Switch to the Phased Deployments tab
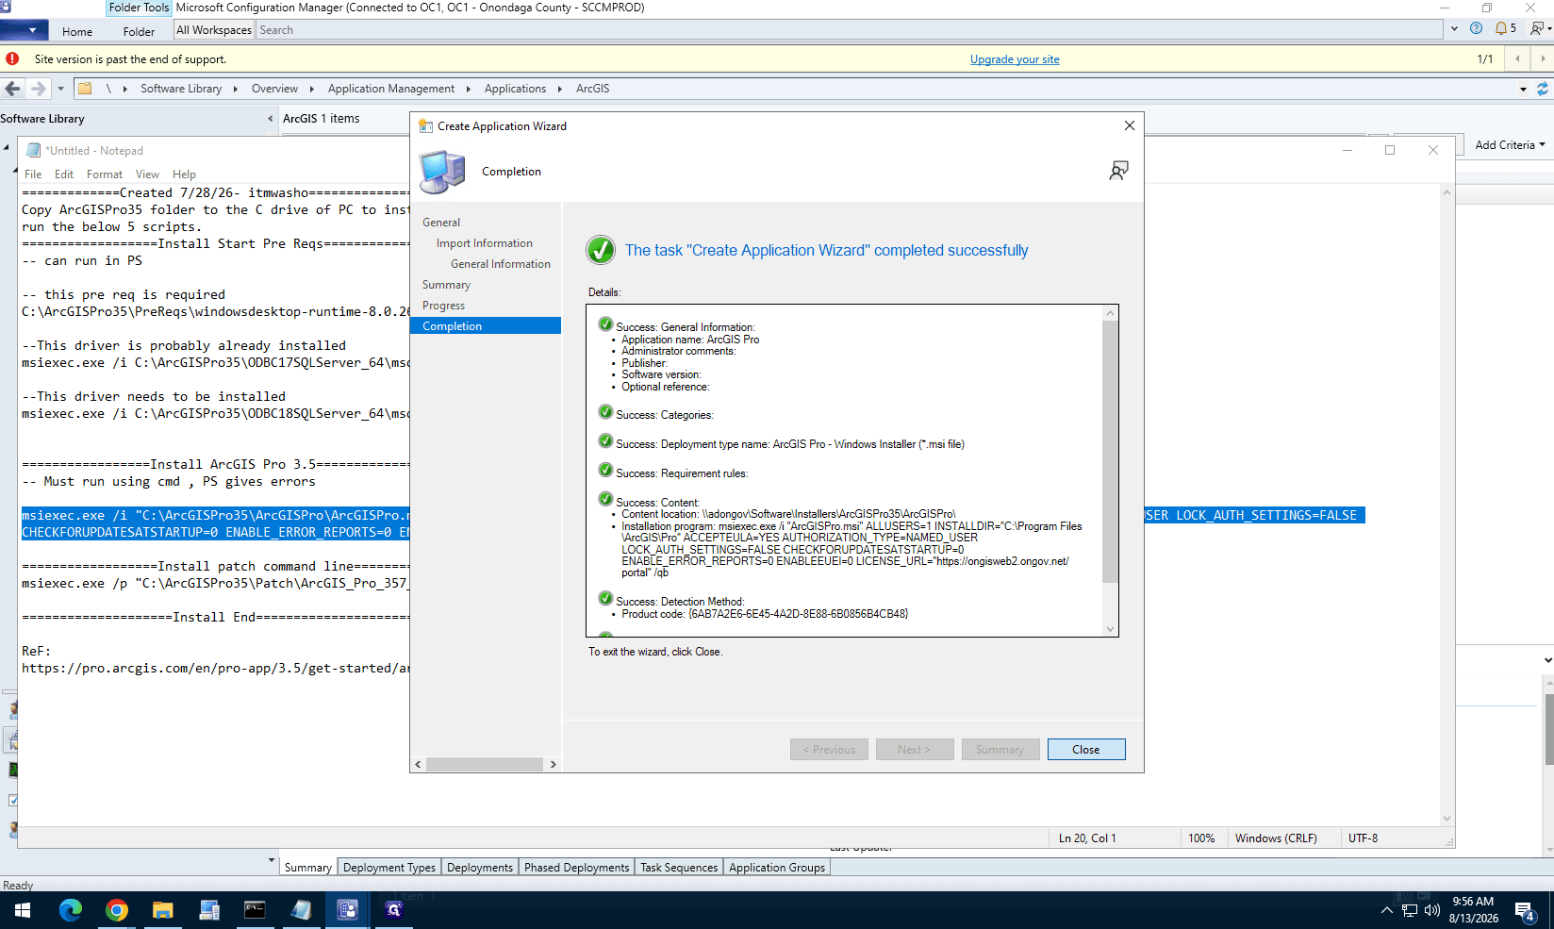Image resolution: width=1554 pixels, height=929 pixels. 576,867
